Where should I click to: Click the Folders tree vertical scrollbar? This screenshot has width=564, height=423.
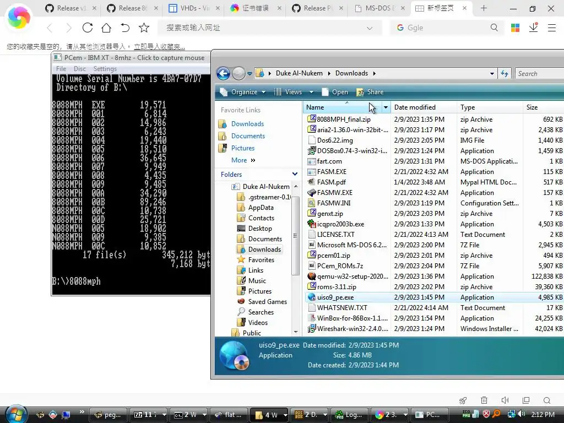click(296, 236)
